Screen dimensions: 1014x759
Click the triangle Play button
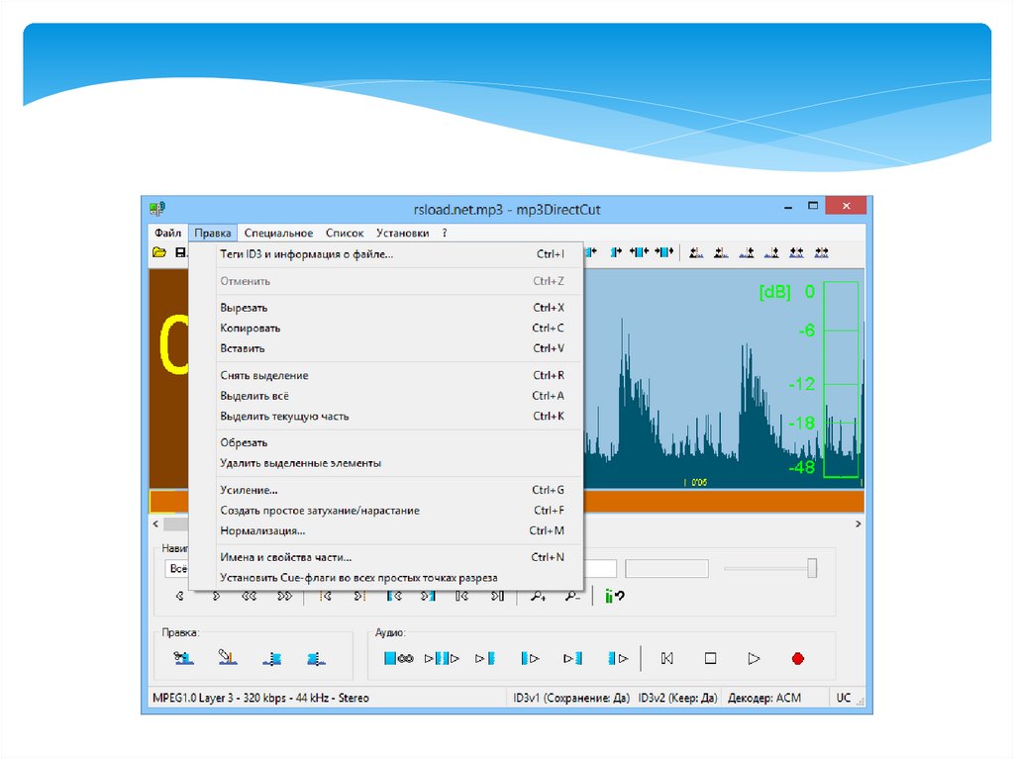point(754,658)
